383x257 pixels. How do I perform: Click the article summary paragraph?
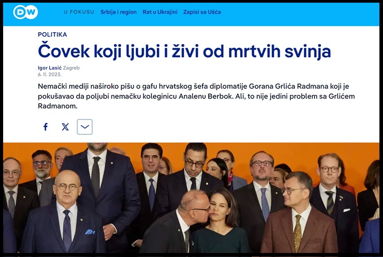196,96
